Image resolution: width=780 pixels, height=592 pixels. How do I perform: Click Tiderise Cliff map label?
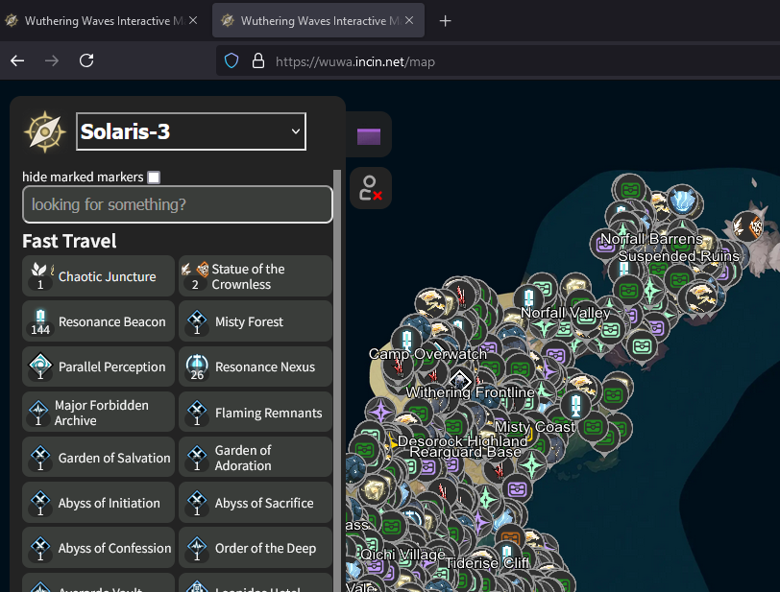pyautogui.click(x=487, y=563)
